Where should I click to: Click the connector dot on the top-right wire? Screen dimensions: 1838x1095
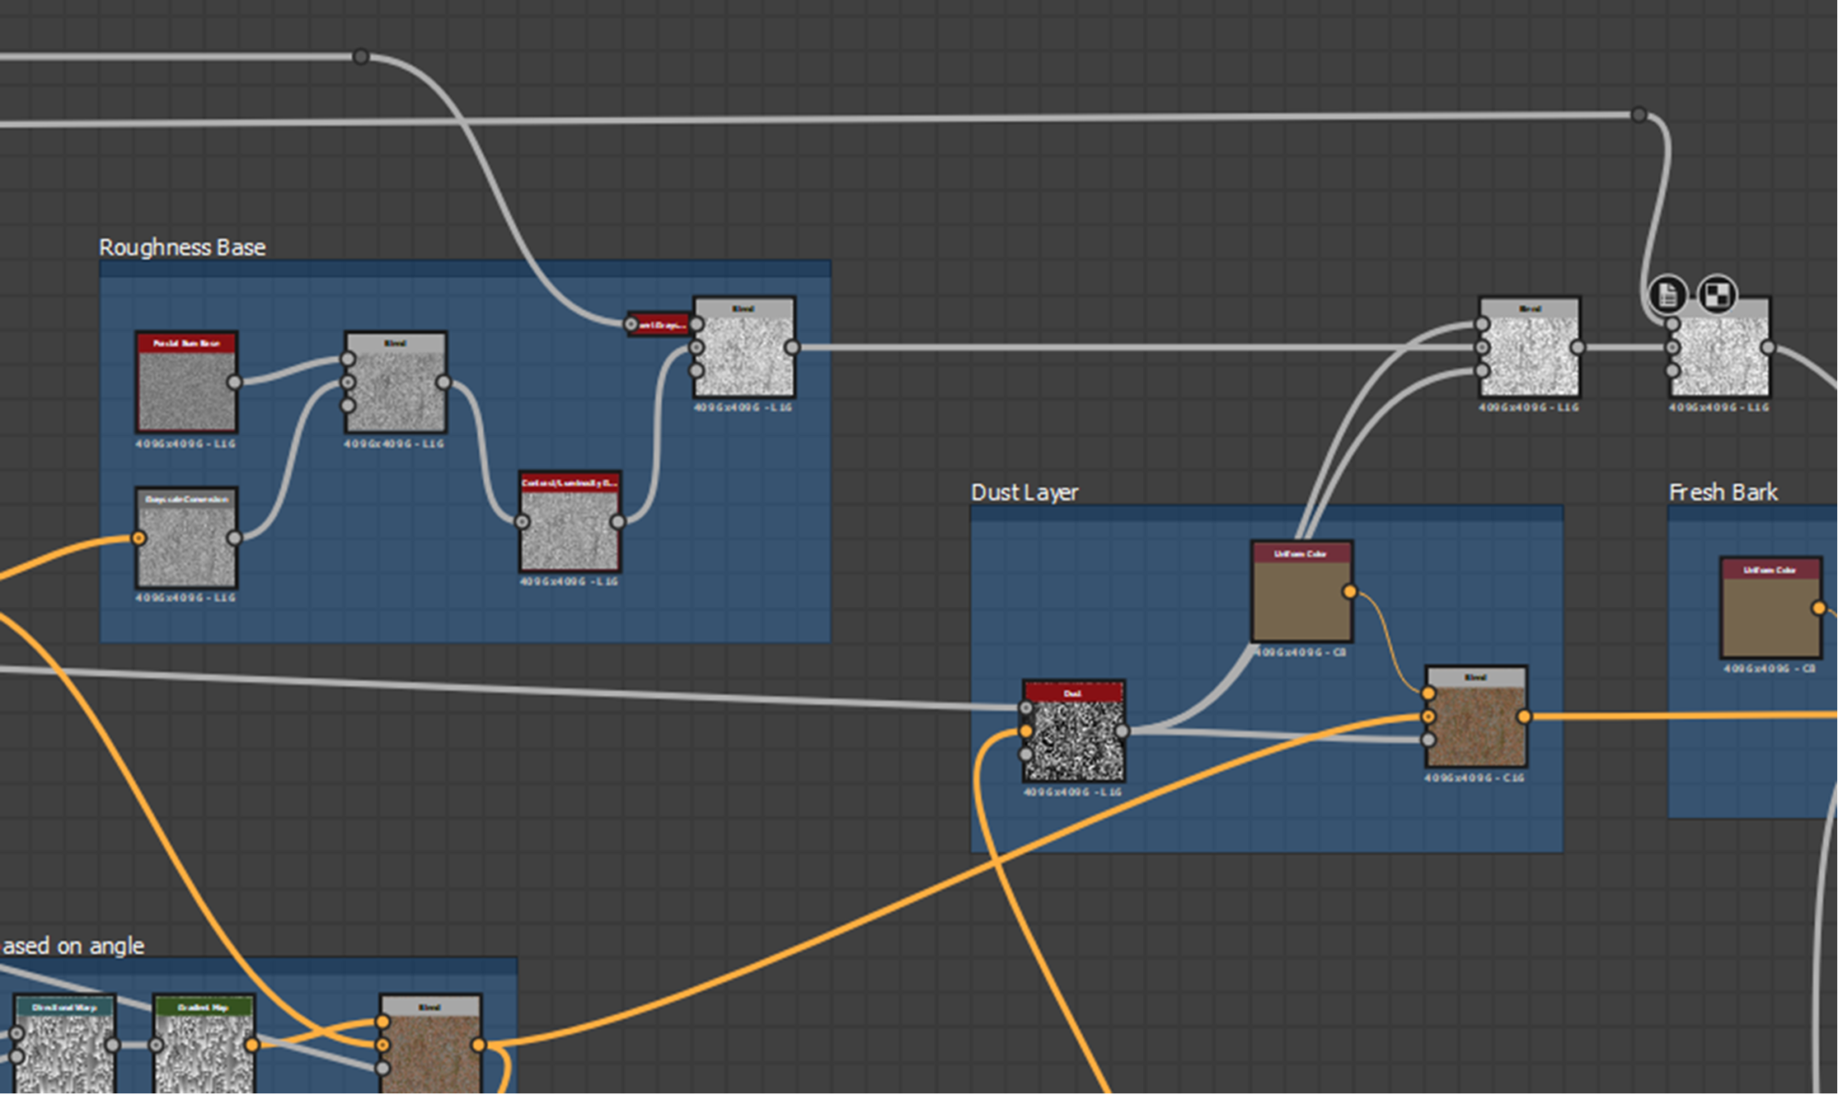point(1639,115)
